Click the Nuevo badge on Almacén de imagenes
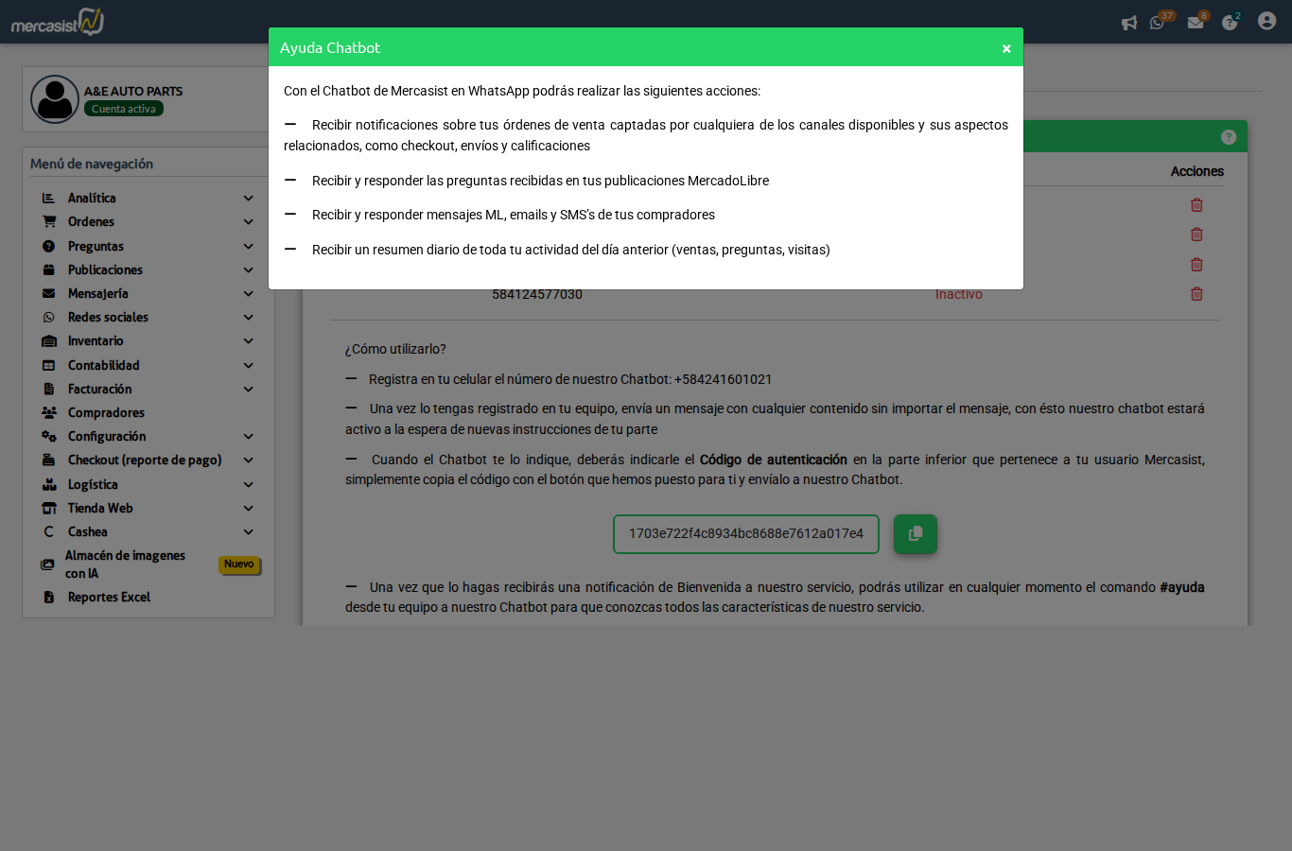Screen dimensions: 1292x851 pyautogui.click(x=238, y=564)
